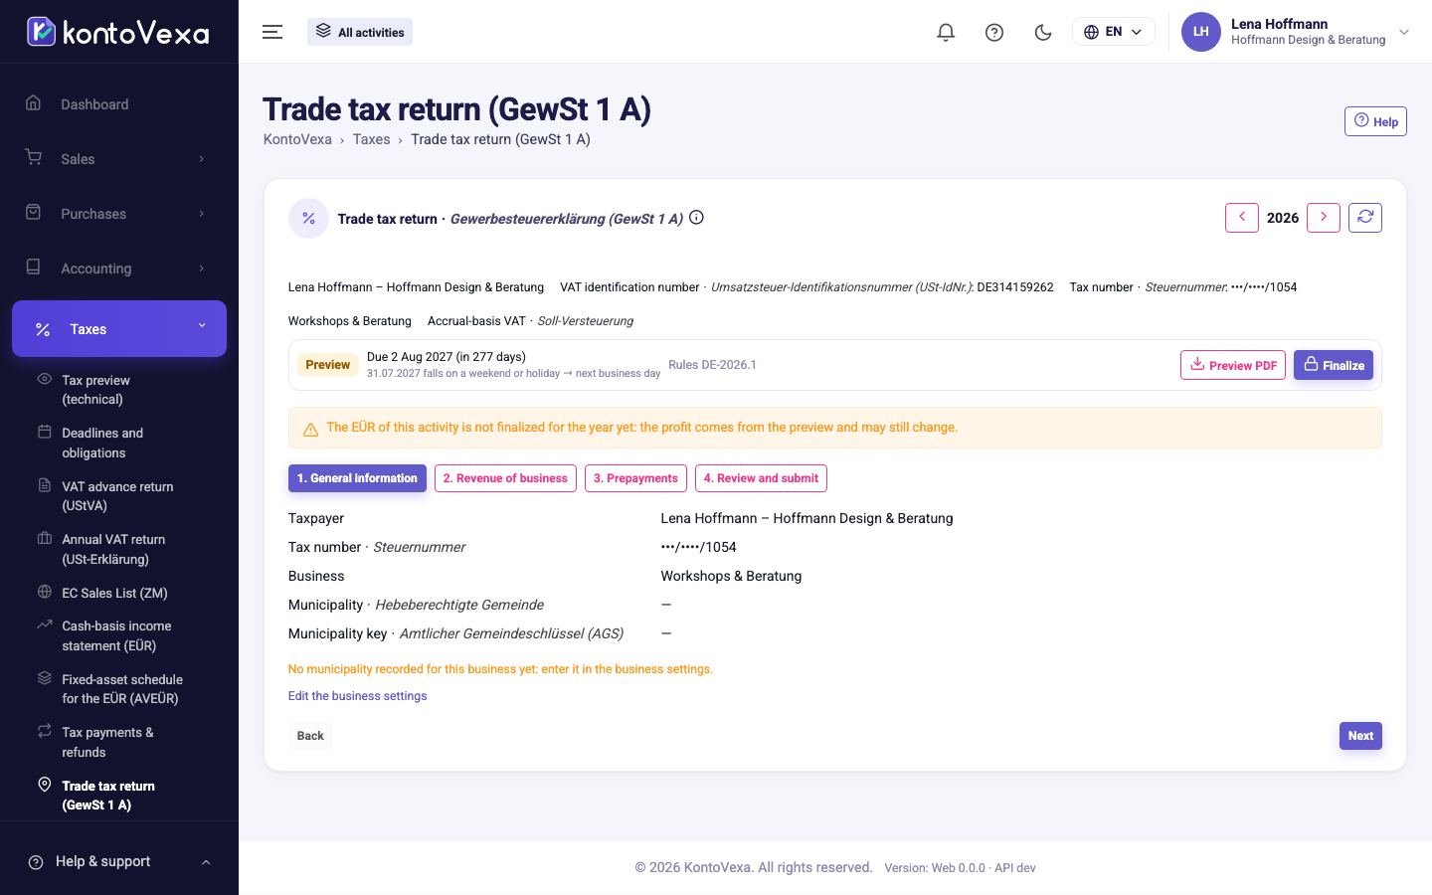Collapse the Taxes sidebar section

click(119, 328)
